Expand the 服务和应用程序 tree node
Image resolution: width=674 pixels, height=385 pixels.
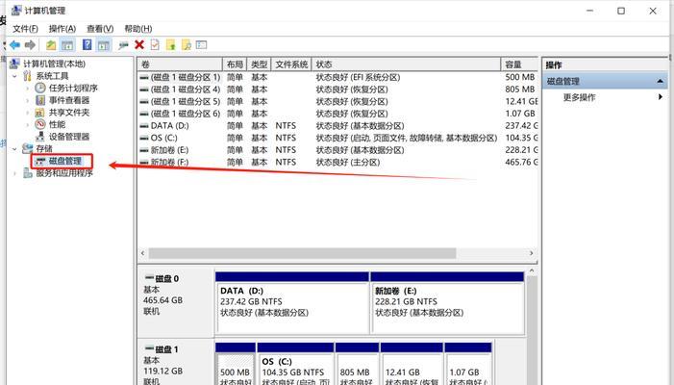click(14, 173)
